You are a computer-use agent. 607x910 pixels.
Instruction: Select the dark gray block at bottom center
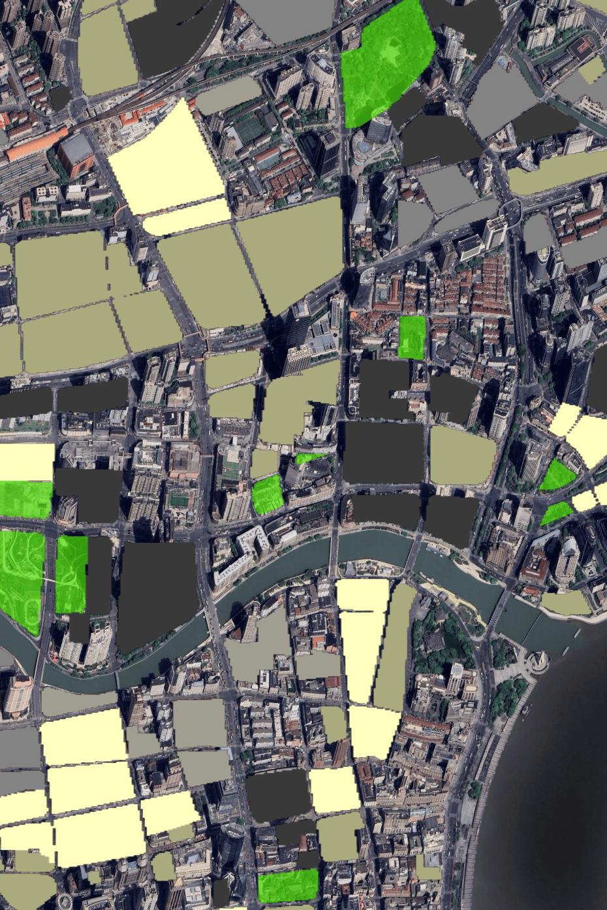(277, 795)
